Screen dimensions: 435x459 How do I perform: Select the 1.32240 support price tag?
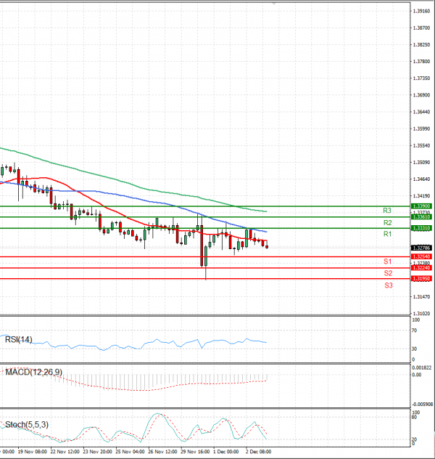click(x=421, y=268)
